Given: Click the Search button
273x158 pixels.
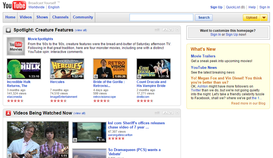Looking at the screenshot, I should point(204,18).
